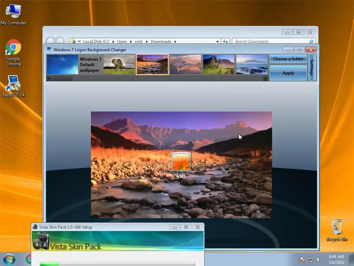Click the Choose a folder button
This screenshot has height=266, width=354.
point(288,59)
